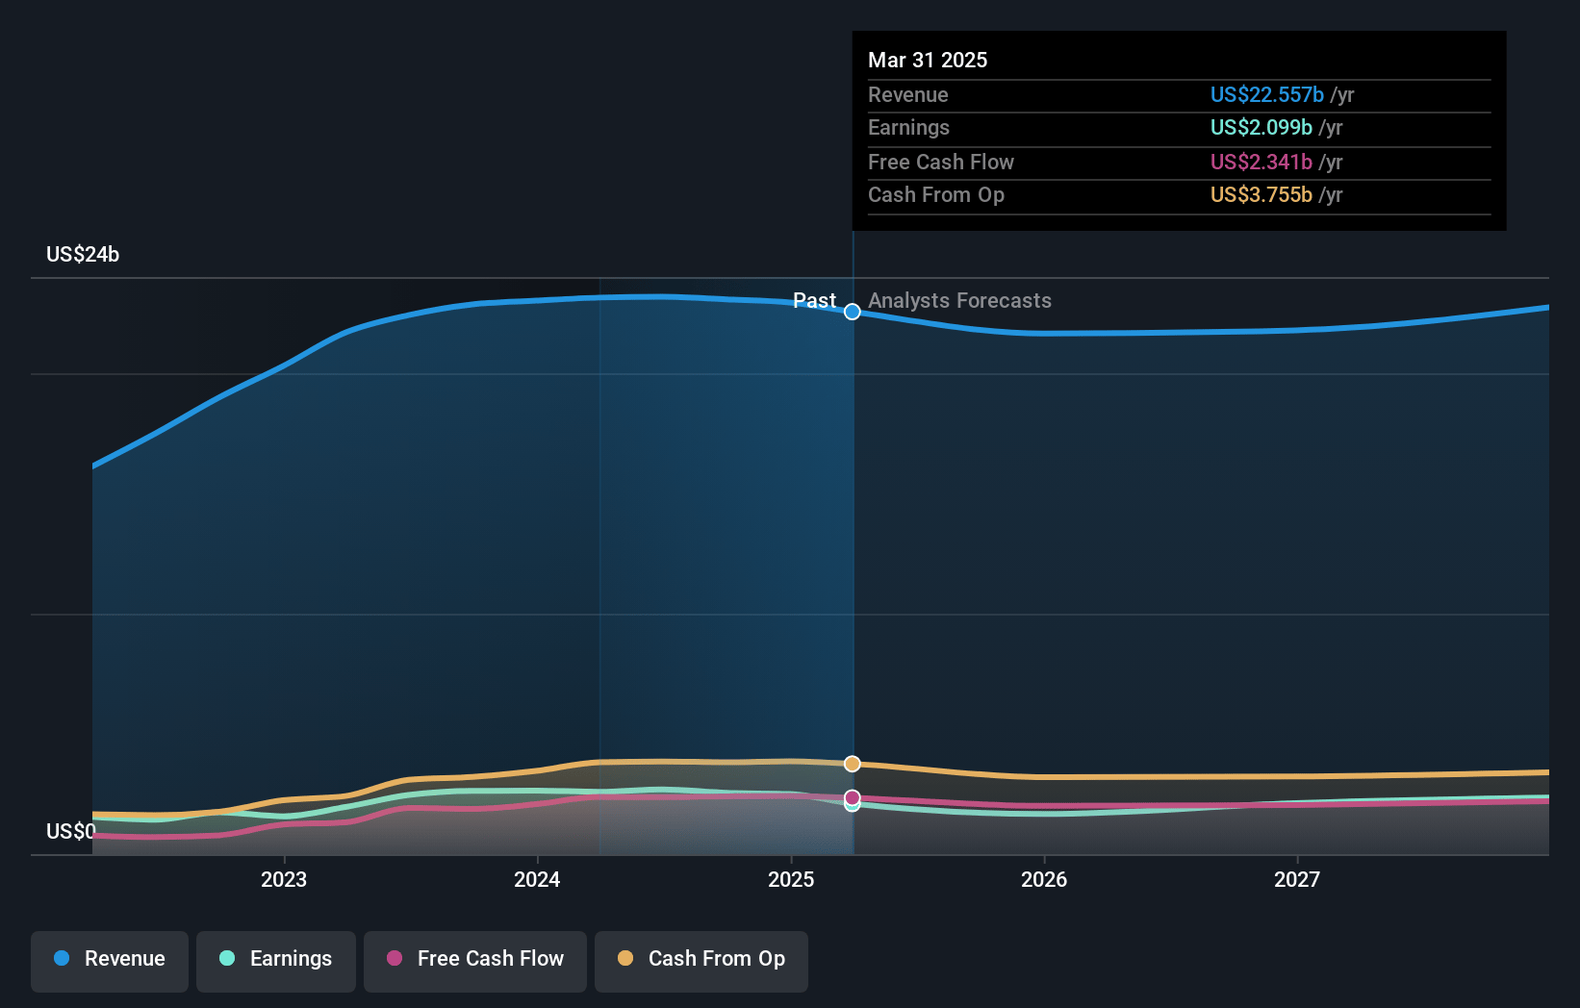This screenshot has height=1008, width=1580.
Task: Click the US$0 y-axis label
Action: point(71,831)
